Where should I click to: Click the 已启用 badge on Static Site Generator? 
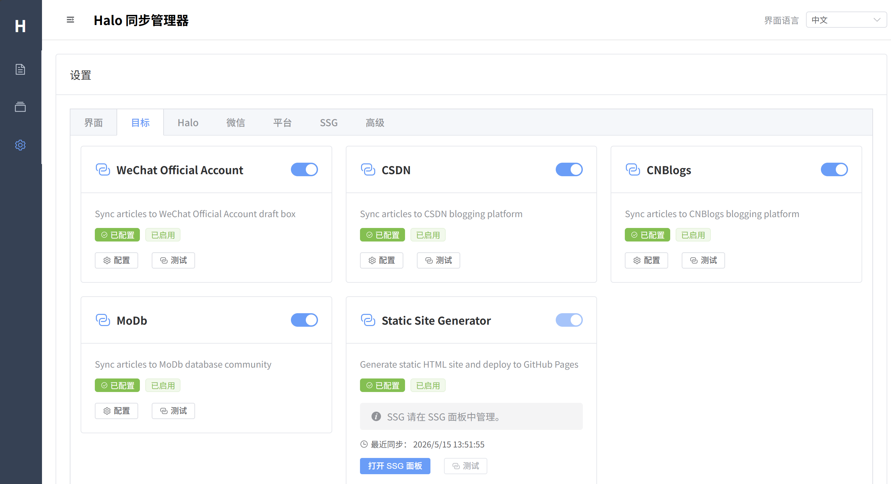[x=428, y=385]
